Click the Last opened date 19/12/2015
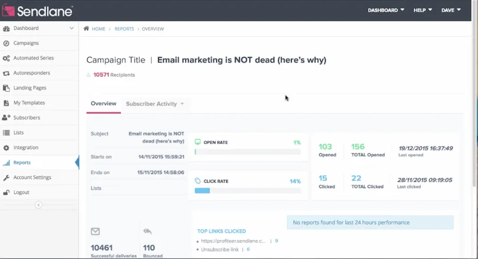 coord(425,149)
